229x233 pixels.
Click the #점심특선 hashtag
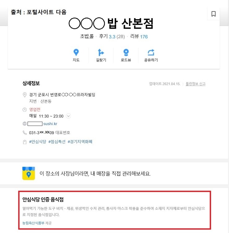coord(57,142)
